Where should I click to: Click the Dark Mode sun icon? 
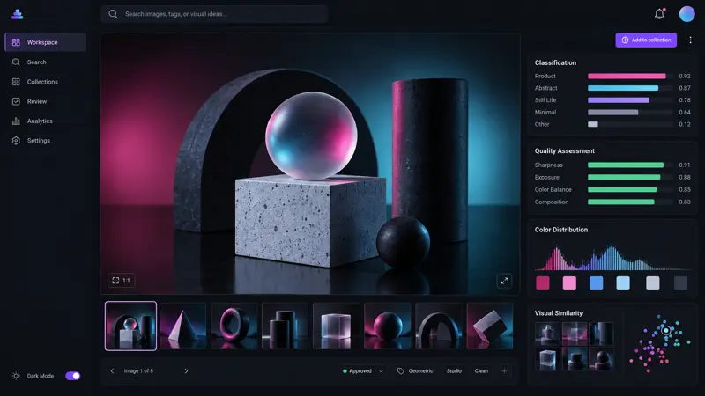16,376
